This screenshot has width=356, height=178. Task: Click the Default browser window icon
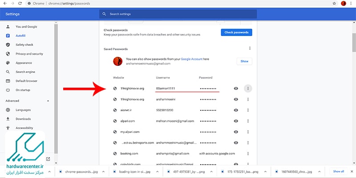pos(8,81)
